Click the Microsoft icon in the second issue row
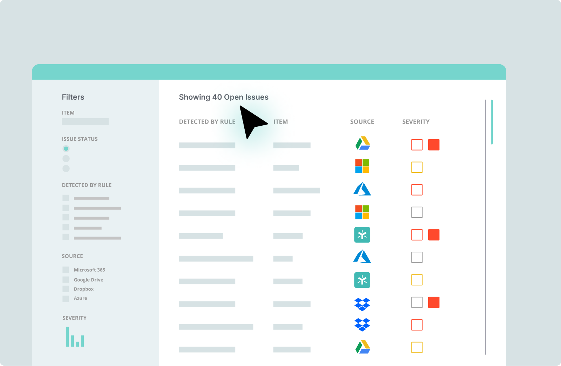 [x=362, y=166]
